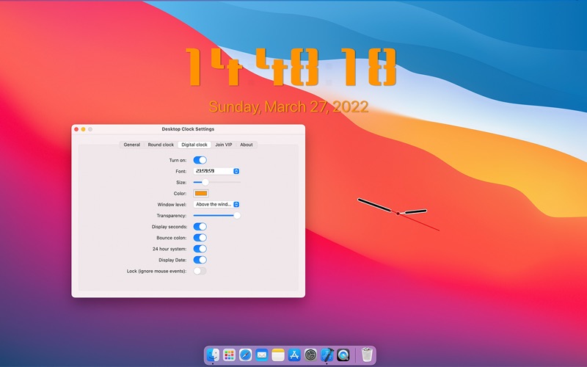Turn off Bounce colon
The image size is (587, 367).
(200, 237)
